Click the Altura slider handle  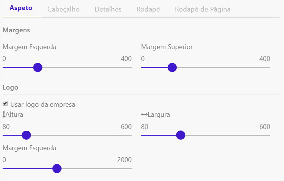pos(26,135)
